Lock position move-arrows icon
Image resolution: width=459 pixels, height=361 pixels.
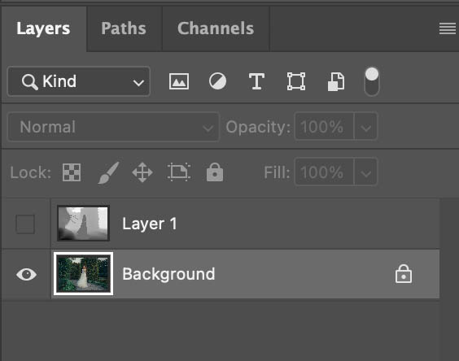point(142,172)
